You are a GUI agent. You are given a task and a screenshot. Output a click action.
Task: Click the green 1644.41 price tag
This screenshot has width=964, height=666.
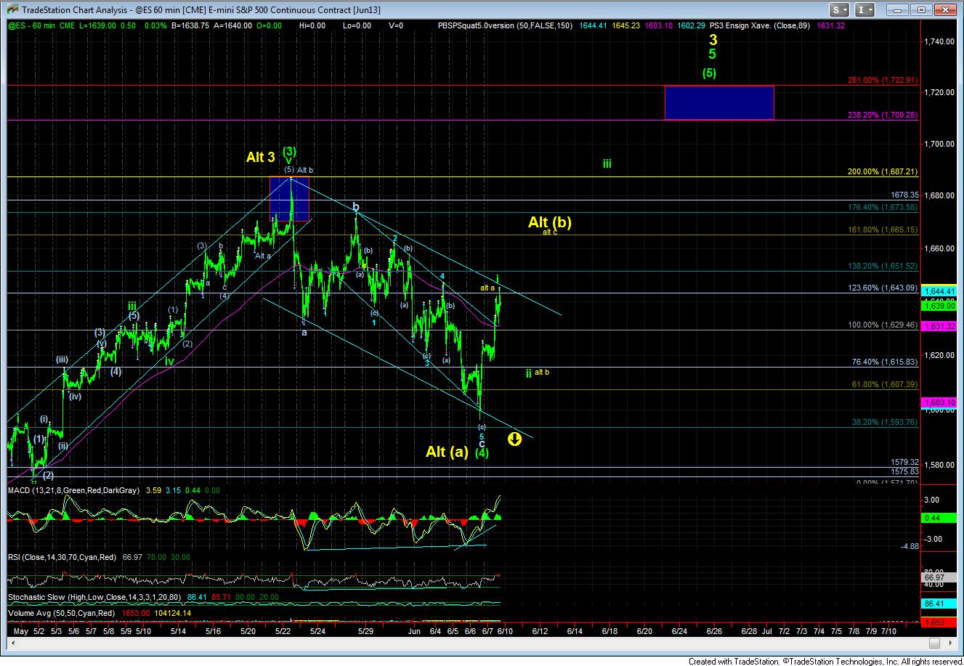coord(939,291)
